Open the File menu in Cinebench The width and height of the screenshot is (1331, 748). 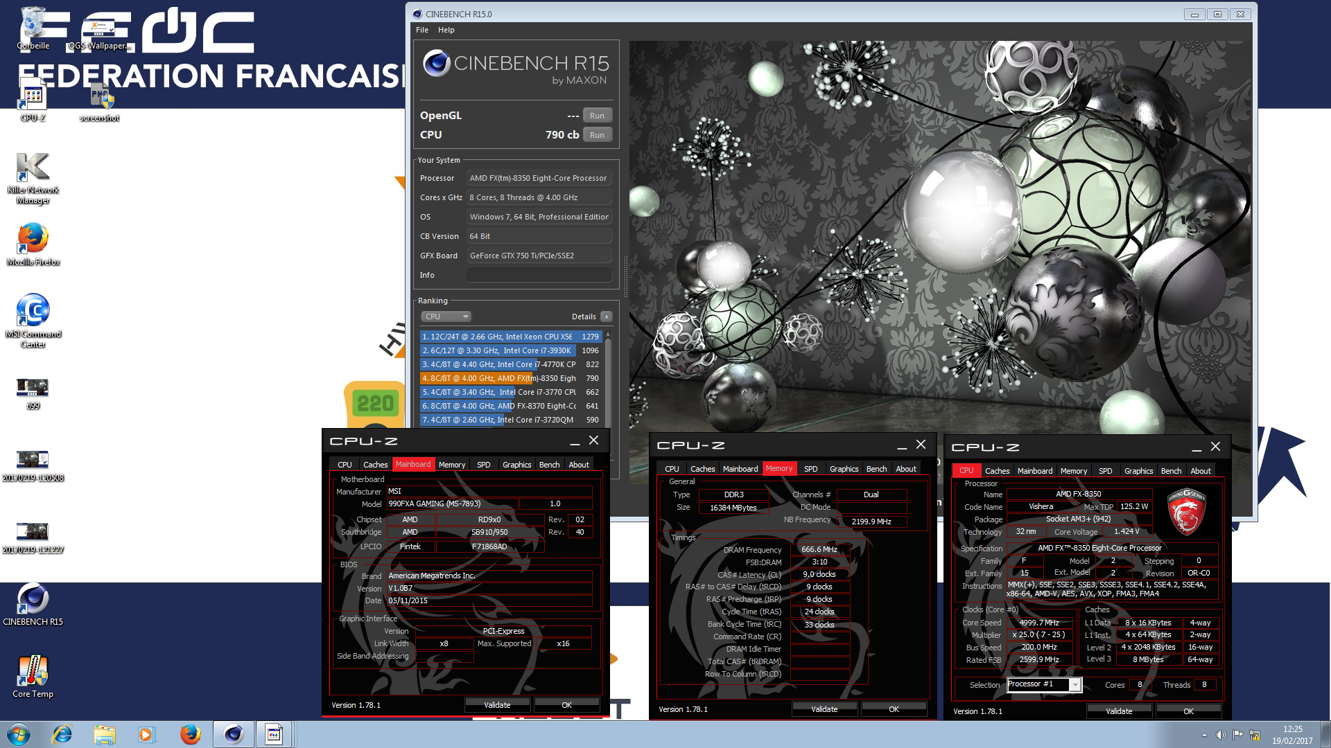point(422,30)
